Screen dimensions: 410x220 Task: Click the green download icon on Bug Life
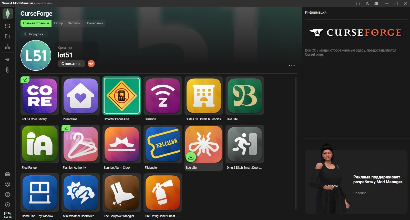(191, 157)
